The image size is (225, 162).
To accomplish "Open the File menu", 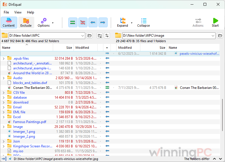I will (6, 12).
